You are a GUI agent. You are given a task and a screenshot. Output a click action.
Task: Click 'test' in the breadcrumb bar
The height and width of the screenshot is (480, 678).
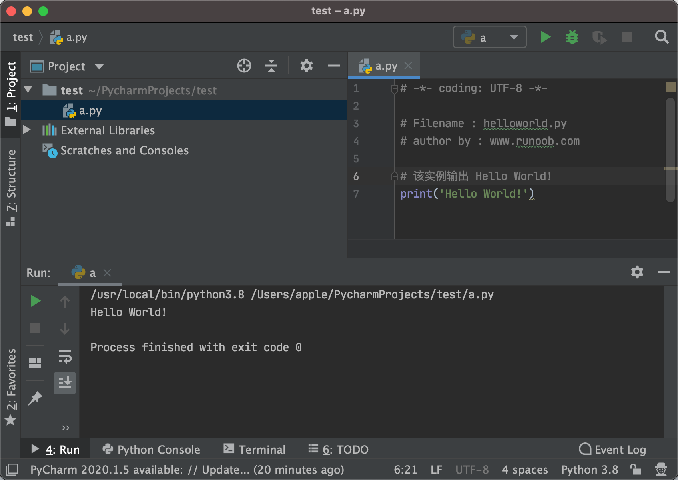coord(23,37)
